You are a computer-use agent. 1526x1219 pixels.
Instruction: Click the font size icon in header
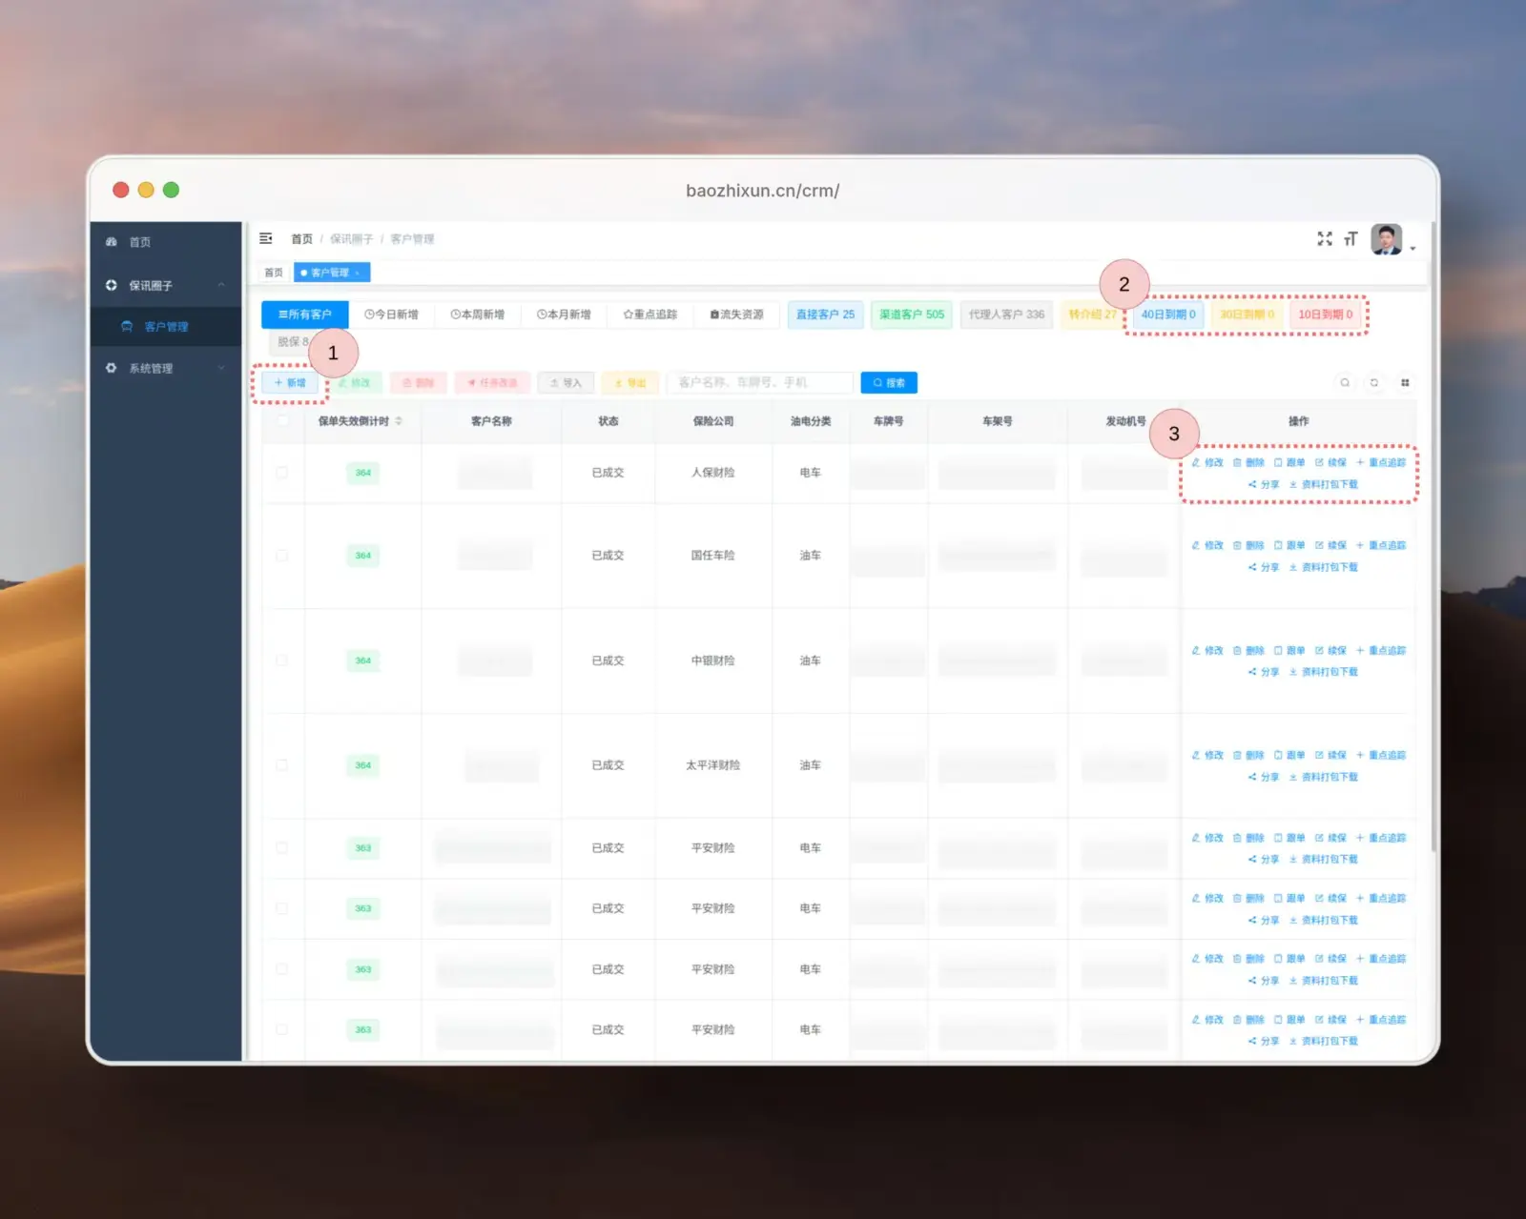point(1351,238)
